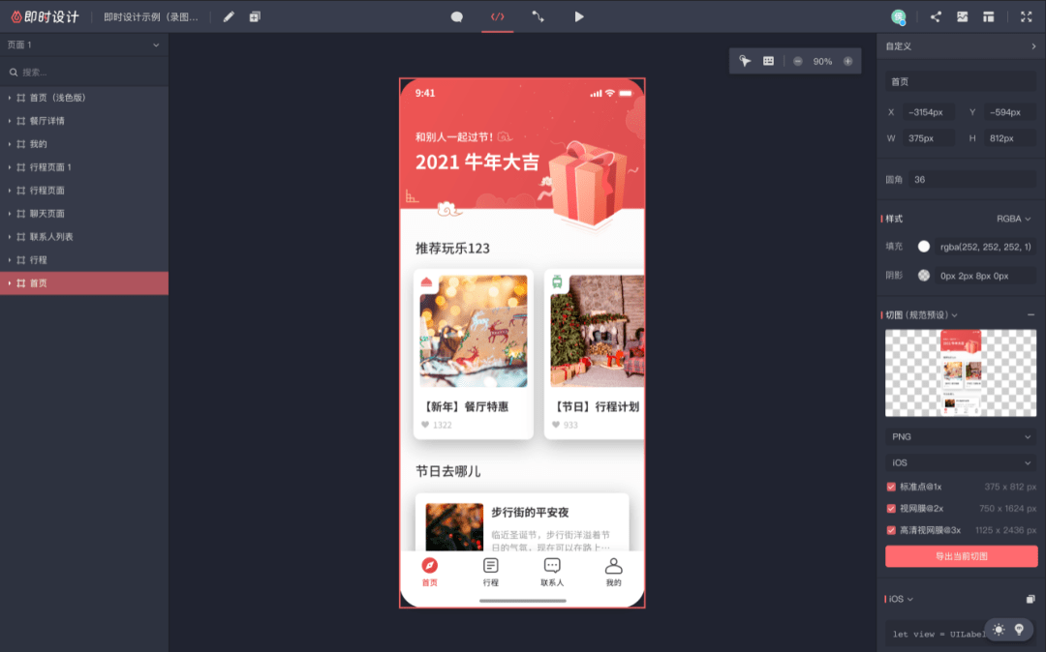Screen dimensions: 1046x652
Task: Start the prototype presentation play button
Action: click(579, 16)
